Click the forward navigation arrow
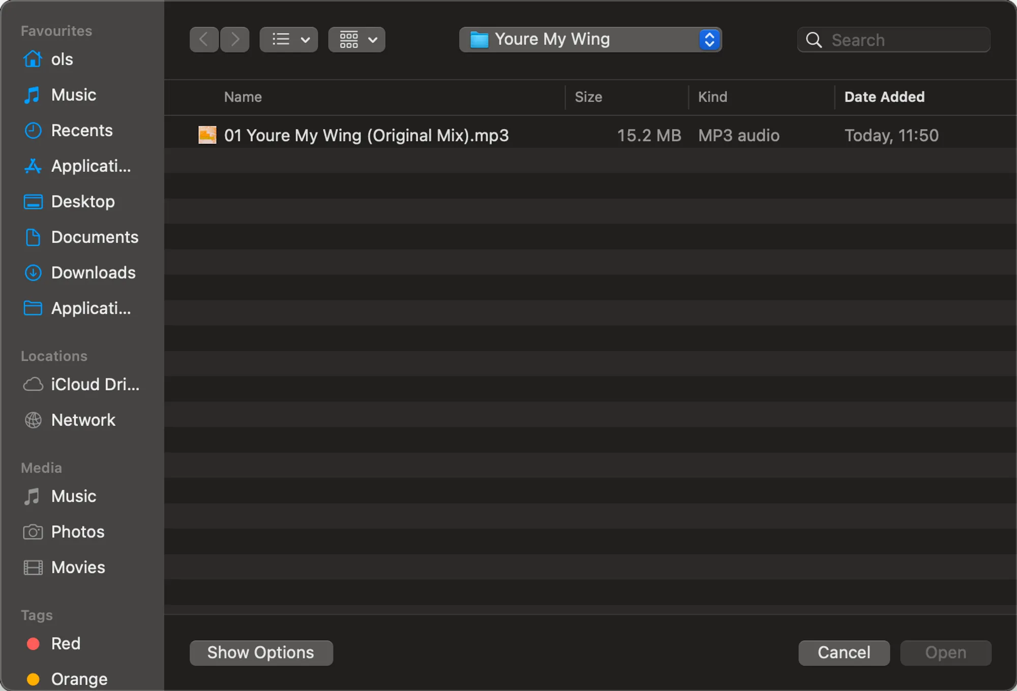This screenshot has height=691, width=1017. 234,40
